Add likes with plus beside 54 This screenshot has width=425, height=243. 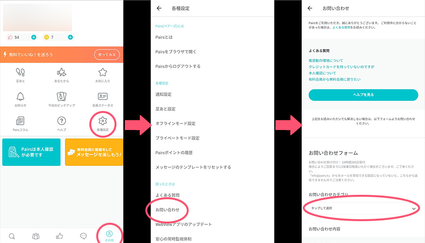click(34, 37)
